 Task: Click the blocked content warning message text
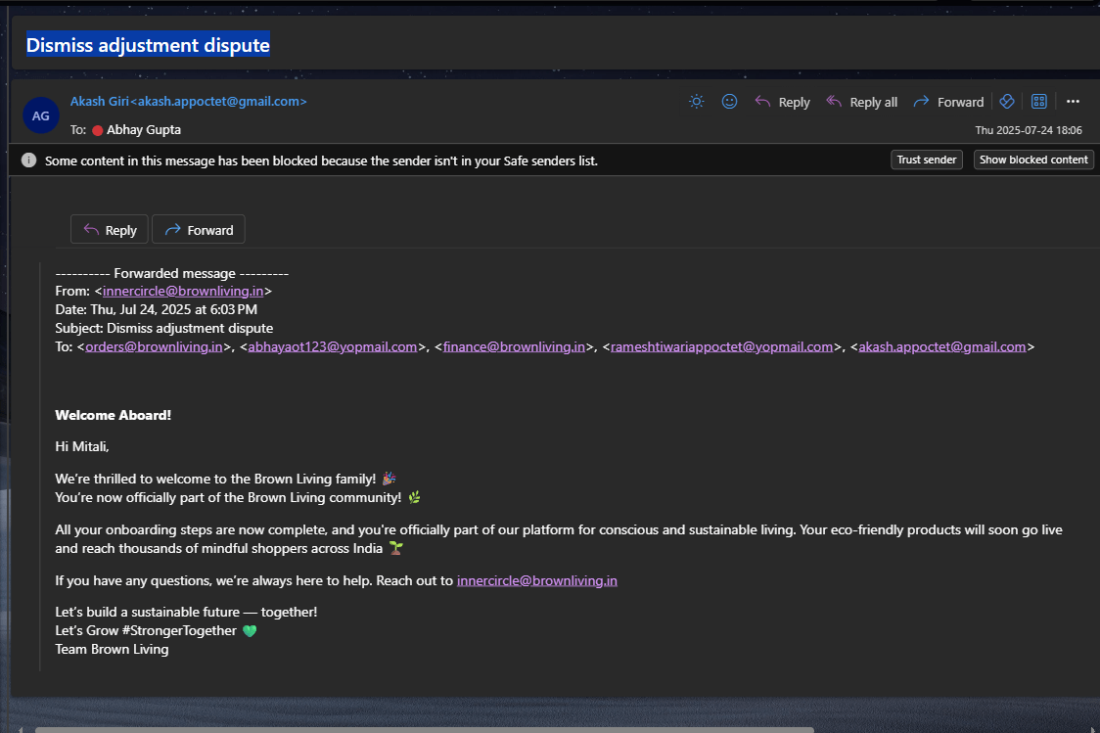coord(321,160)
